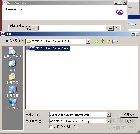Open 我最近的文档 in the places bar
Screen dimensions: 140x134
click(12, 53)
